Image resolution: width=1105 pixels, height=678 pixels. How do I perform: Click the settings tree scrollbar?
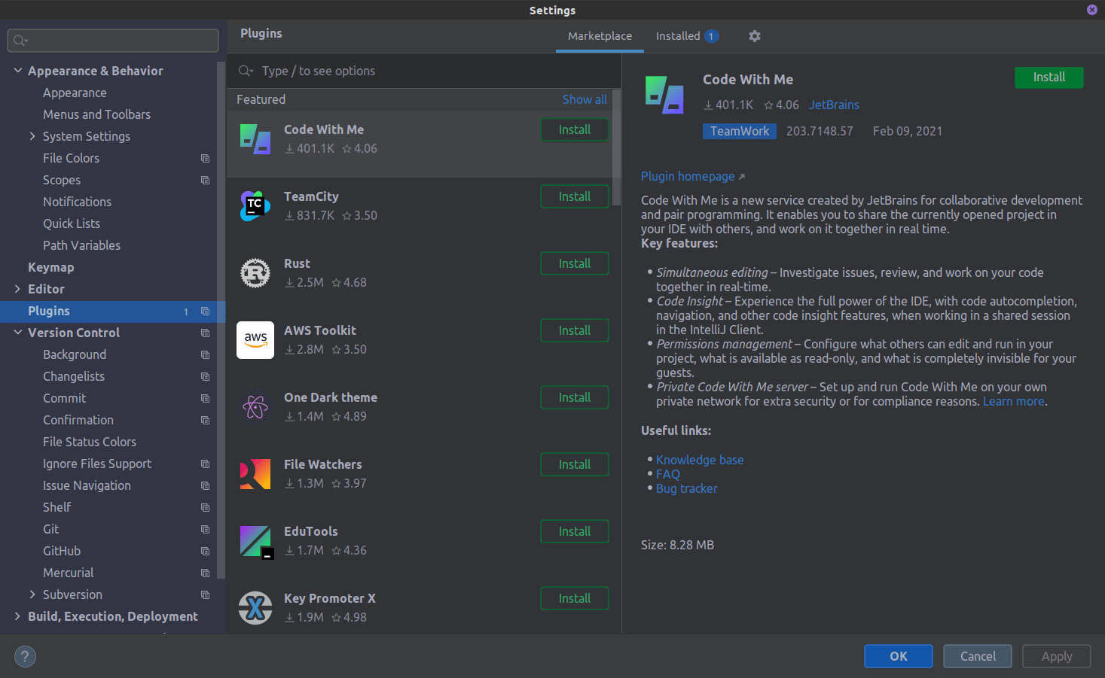click(221, 320)
